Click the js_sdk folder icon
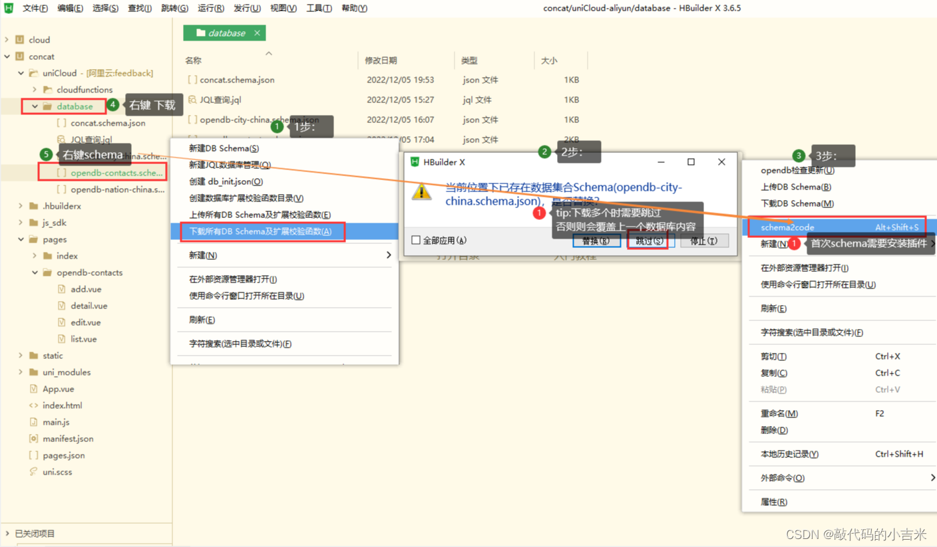 click(x=33, y=223)
